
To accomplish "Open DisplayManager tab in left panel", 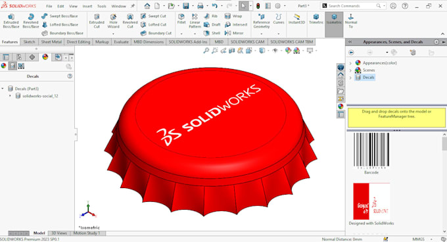I will click(x=45, y=57).
